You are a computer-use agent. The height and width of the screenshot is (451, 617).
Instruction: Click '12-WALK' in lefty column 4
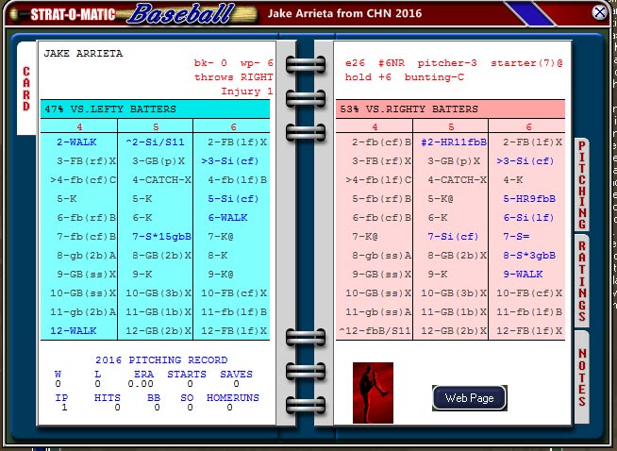tap(74, 331)
